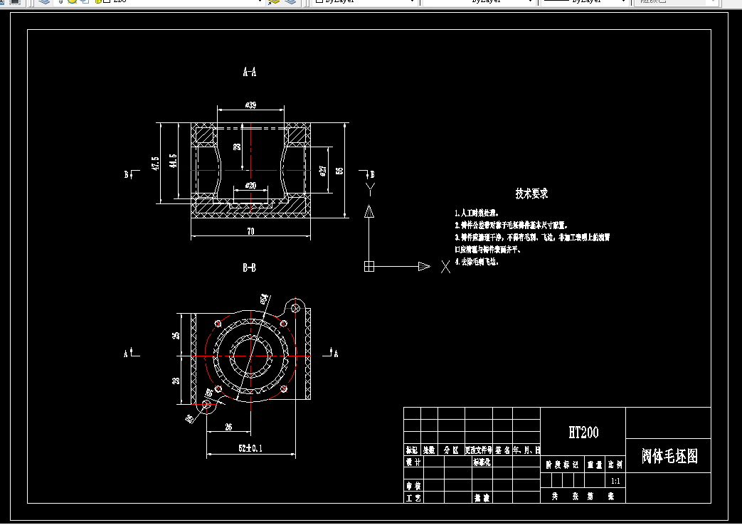The height and width of the screenshot is (525, 742).
Task: Click the 比例 header cell
Action: (x=615, y=465)
